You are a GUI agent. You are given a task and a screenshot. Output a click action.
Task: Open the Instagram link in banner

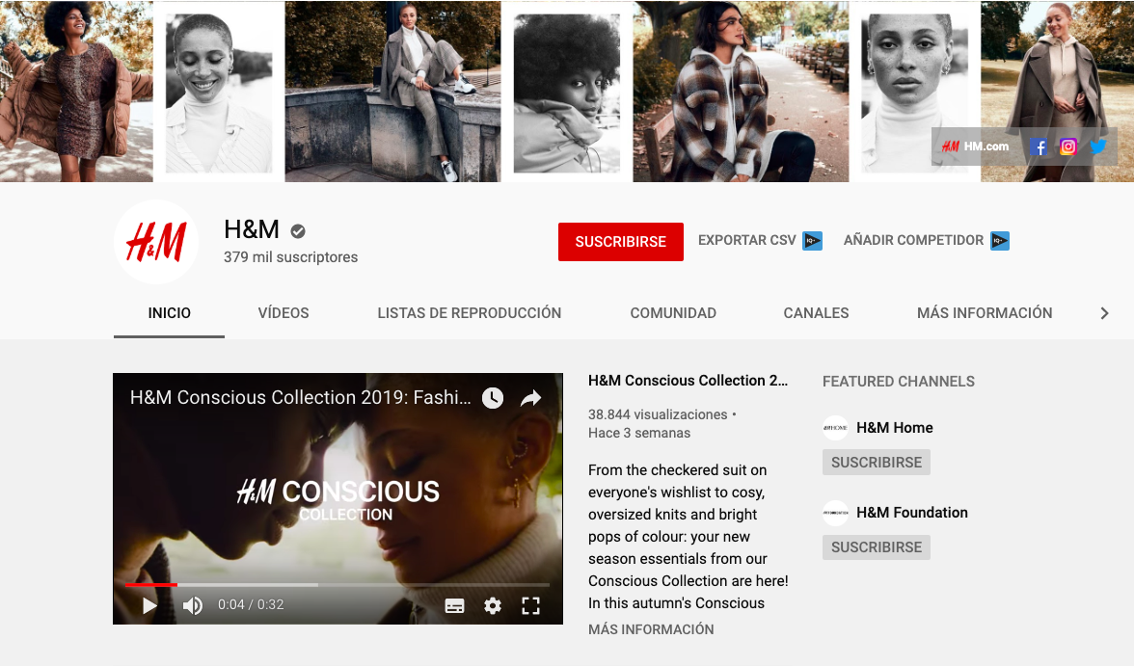coord(1068,147)
